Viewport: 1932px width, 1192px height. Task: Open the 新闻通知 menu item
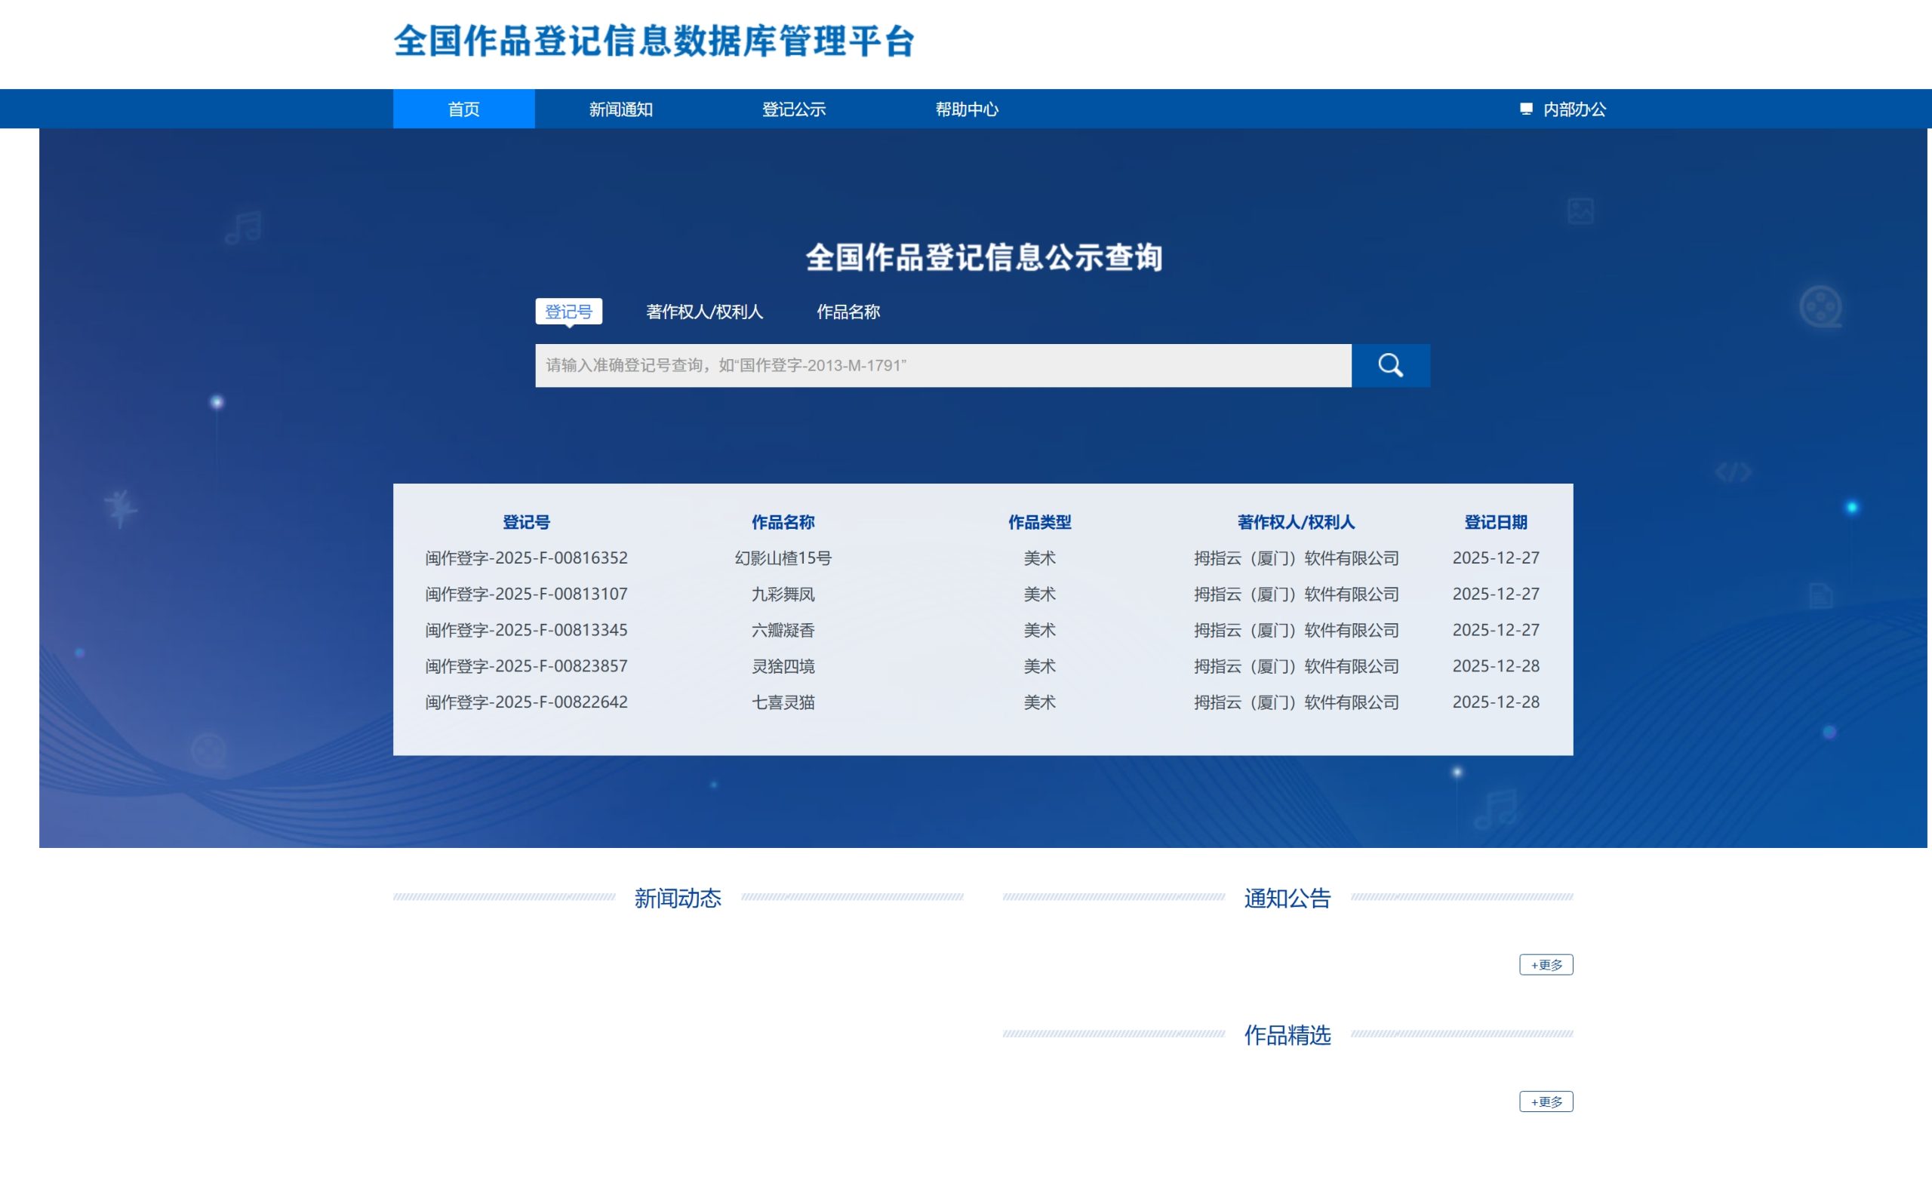pos(621,109)
